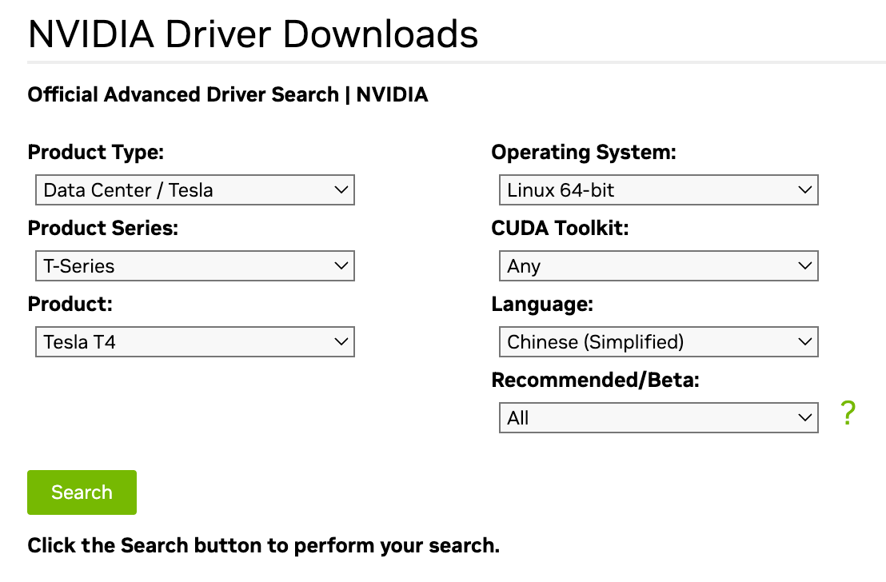Open the Product Type dropdown
This screenshot has width=886, height=582.
pos(194,190)
